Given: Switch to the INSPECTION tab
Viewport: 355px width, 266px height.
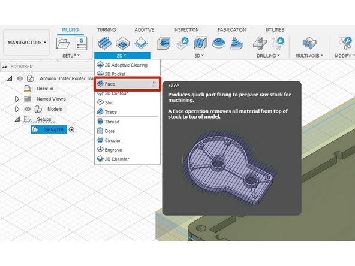Looking at the screenshot, I should 186,30.
